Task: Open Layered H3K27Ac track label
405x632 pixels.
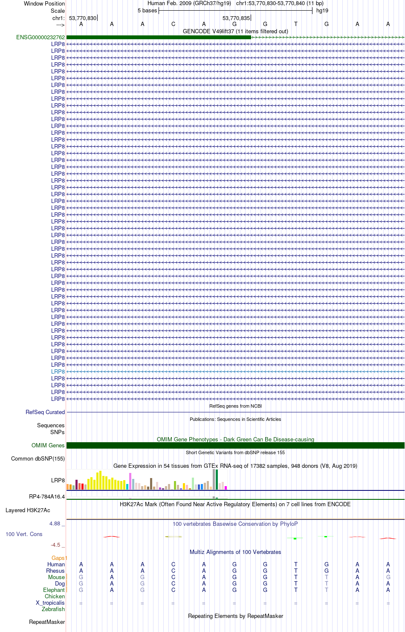Action: [x=28, y=510]
